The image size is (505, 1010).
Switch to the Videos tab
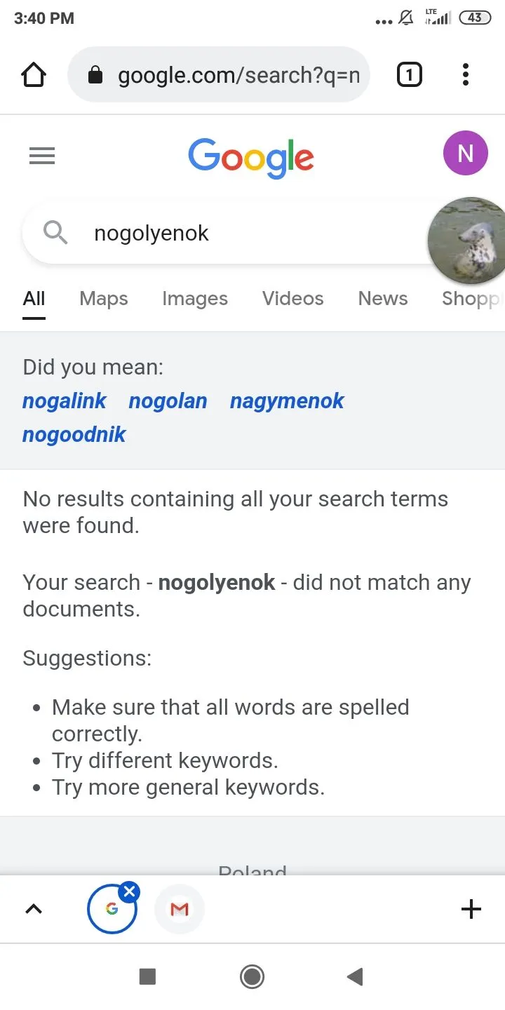(x=293, y=299)
